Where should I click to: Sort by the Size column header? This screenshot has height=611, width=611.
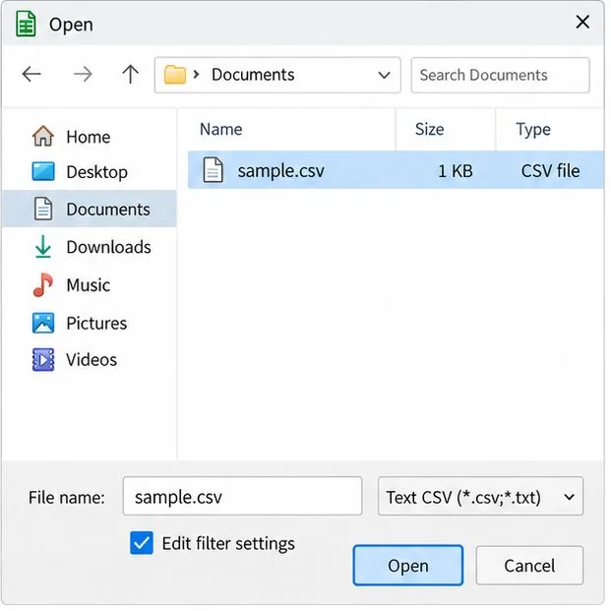click(429, 129)
